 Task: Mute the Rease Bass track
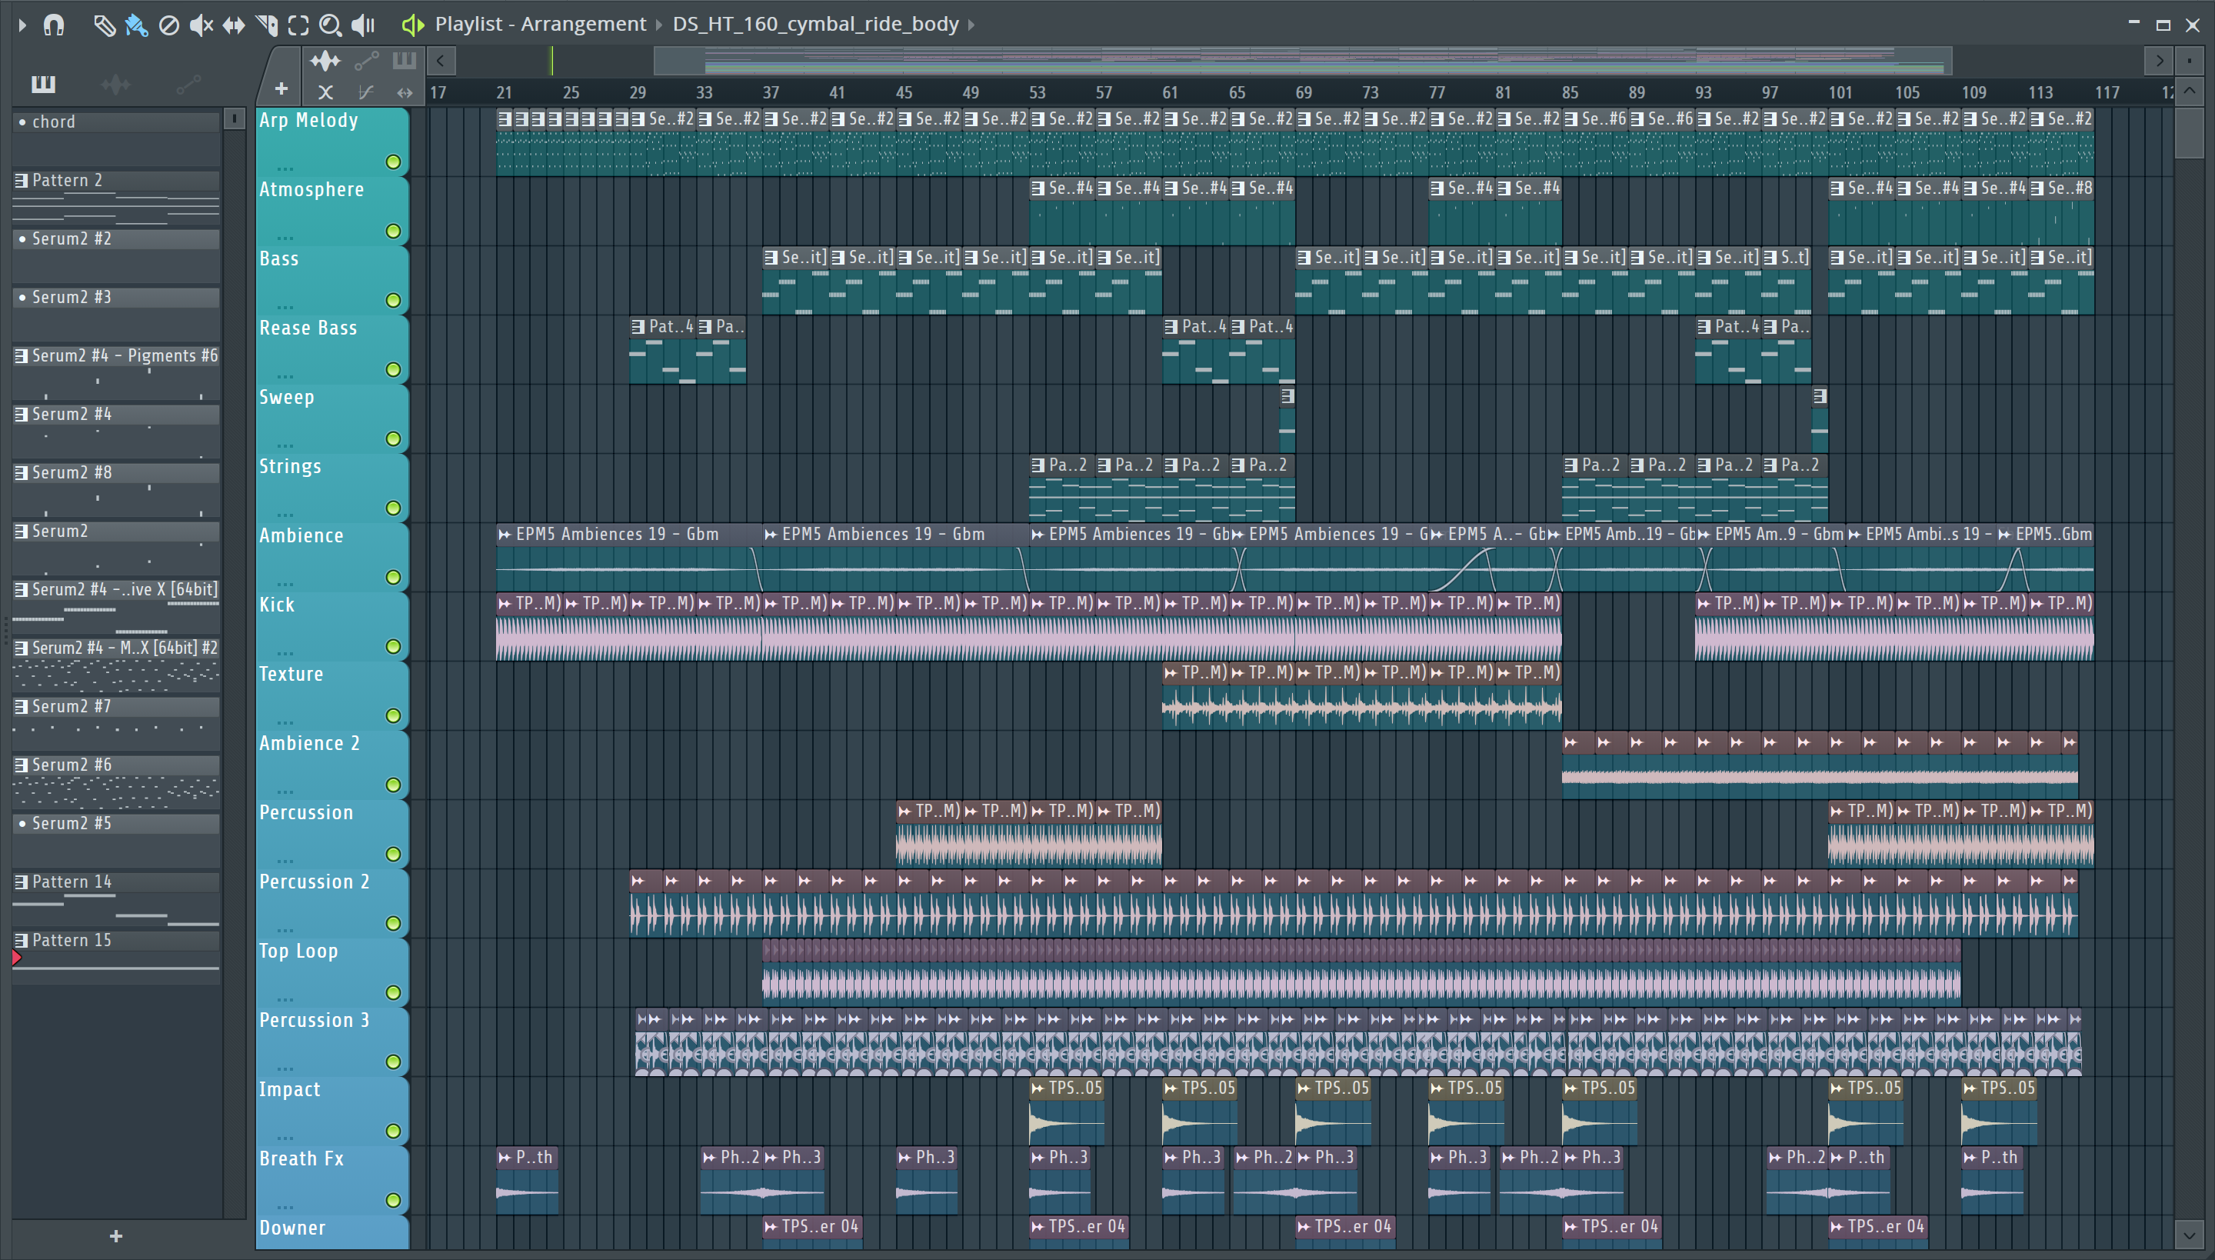coord(394,369)
